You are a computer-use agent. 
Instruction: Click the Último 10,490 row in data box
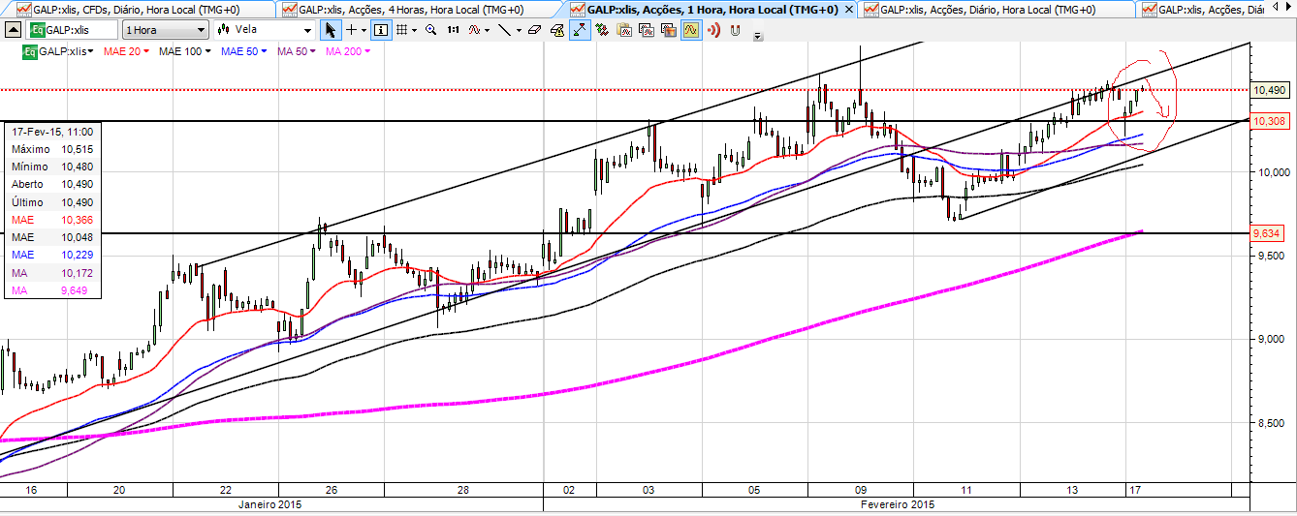pos(53,202)
